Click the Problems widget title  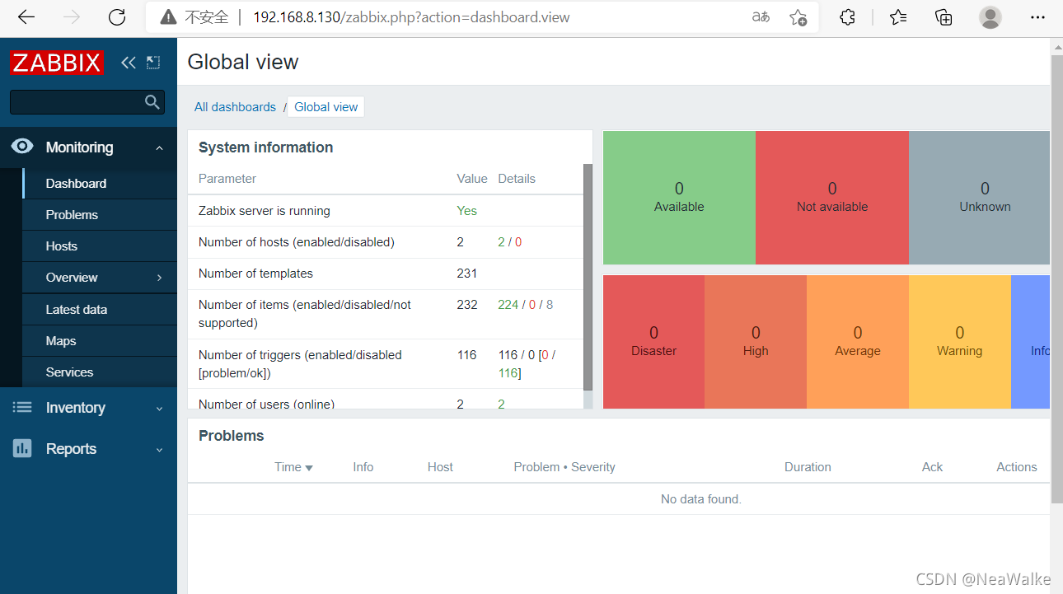pyautogui.click(x=232, y=436)
